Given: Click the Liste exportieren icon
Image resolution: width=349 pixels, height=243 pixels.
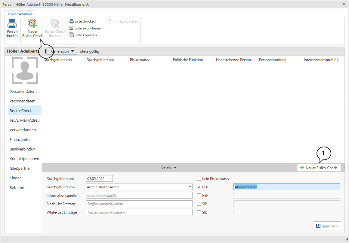Looking at the screenshot, I should (x=71, y=28).
